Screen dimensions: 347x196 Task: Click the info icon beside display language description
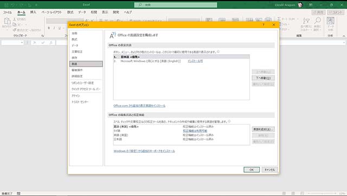(x=218, y=51)
